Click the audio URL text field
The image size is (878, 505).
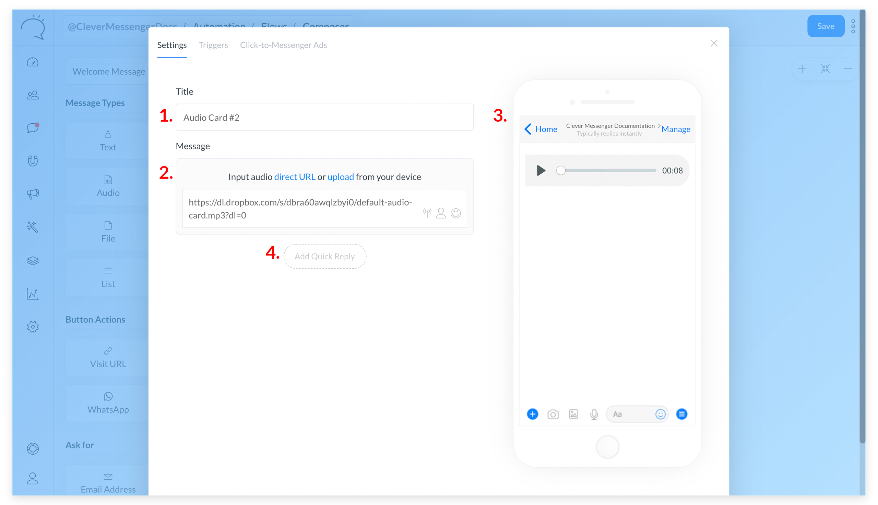(300, 208)
